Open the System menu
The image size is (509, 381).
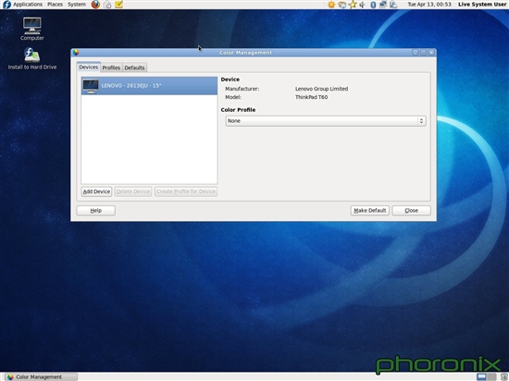click(77, 5)
